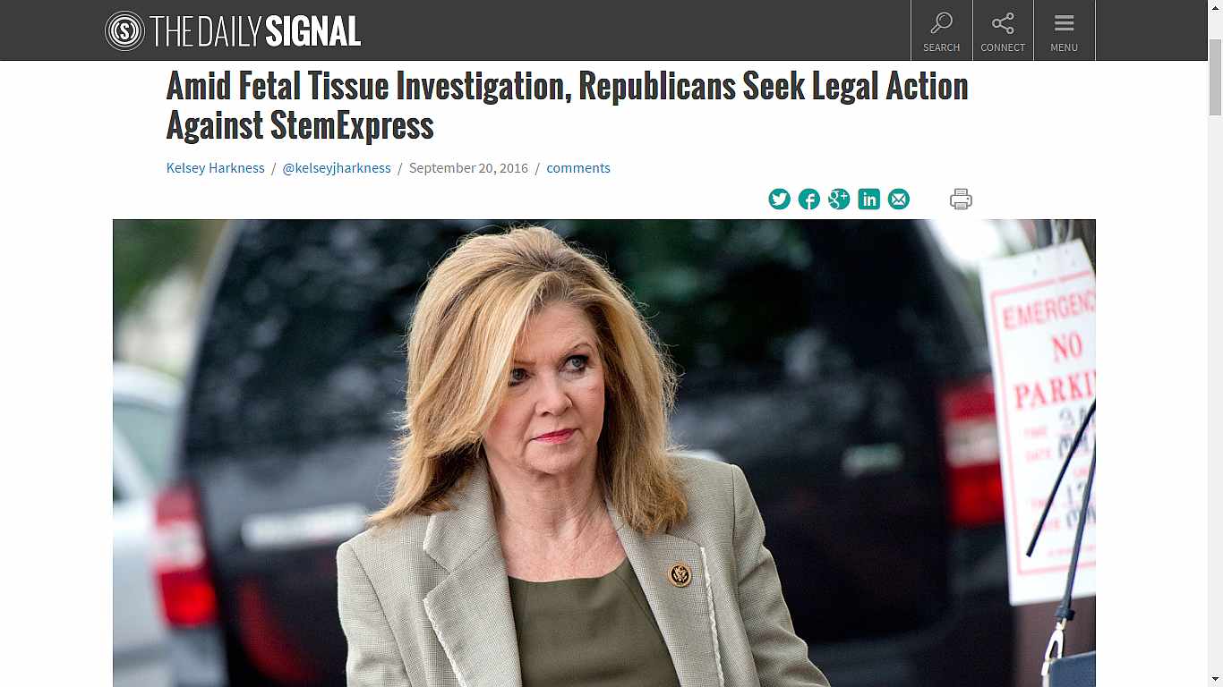Share article on Twitter
The height and width of the screenshot is (687, 1223).
tap(780, 199)
